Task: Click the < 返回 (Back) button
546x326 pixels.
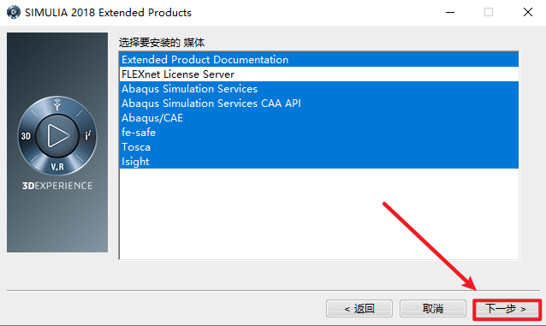Action: point(359,309)
